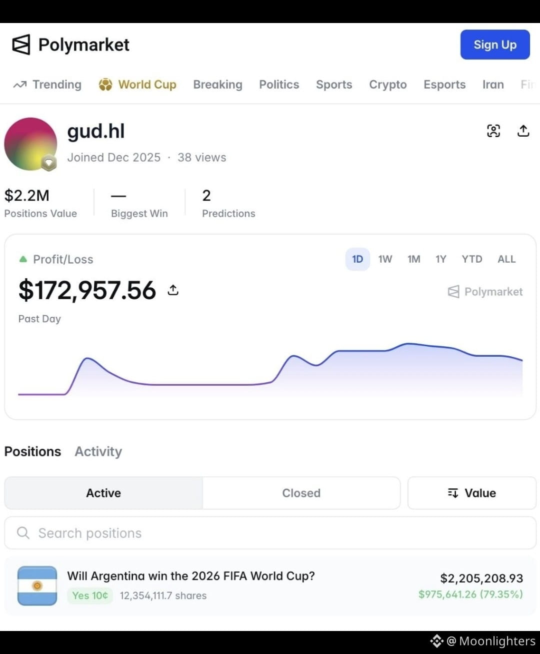
Task: Click the Search positions field
Action: pyautogui.click(x=270, y=533)
